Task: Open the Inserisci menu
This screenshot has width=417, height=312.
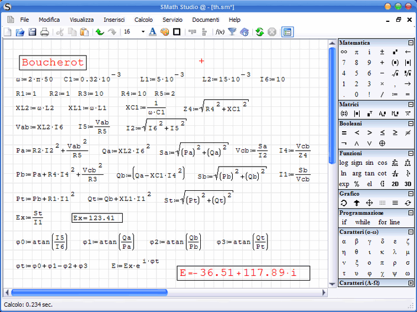Action: point(114,19)
